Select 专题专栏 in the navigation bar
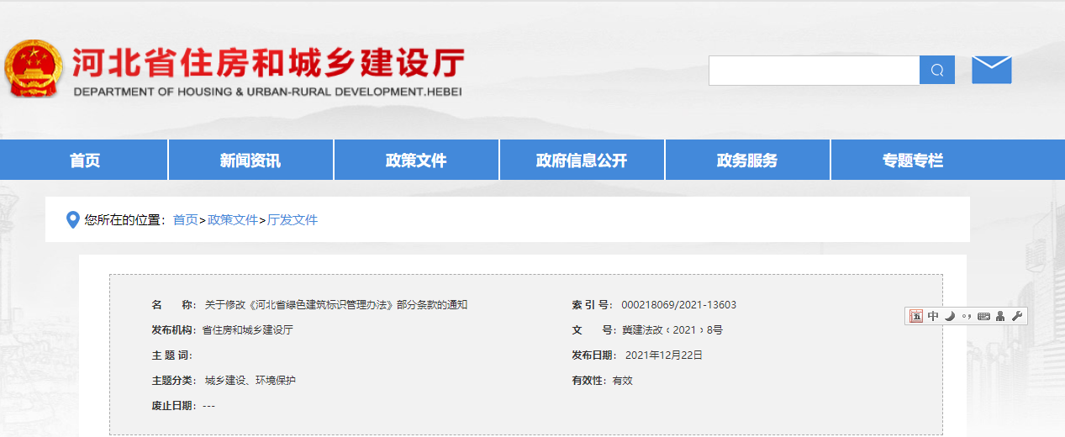 tap(913, 161)
